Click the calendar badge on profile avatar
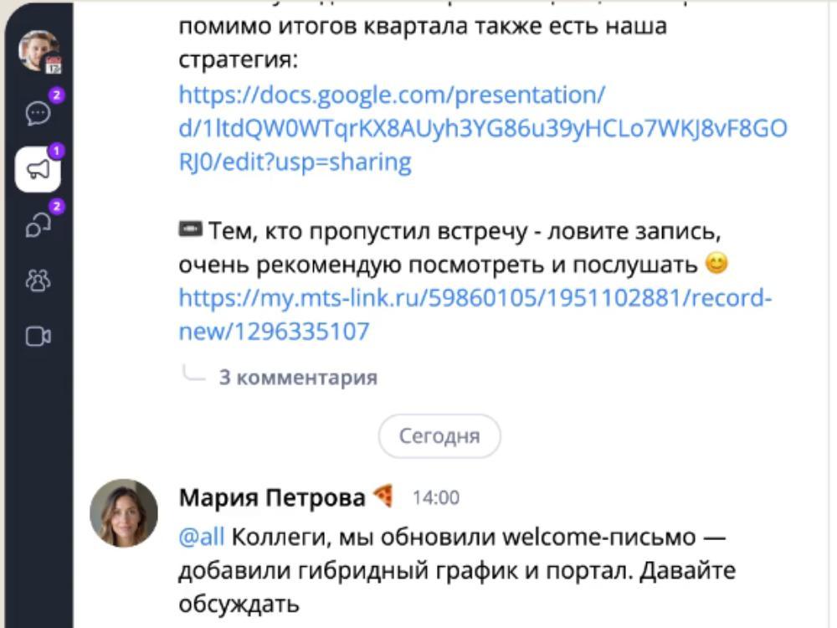 pyautogui.click(x=54, y=66)
